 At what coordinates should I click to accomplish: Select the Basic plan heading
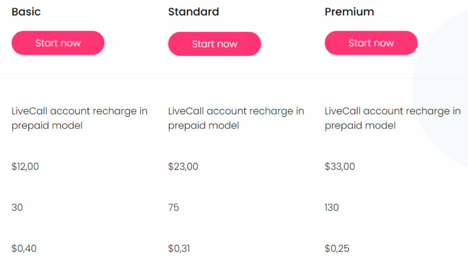[26, 12]
